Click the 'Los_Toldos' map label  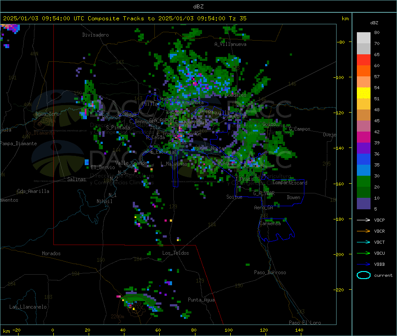(176, 253)
